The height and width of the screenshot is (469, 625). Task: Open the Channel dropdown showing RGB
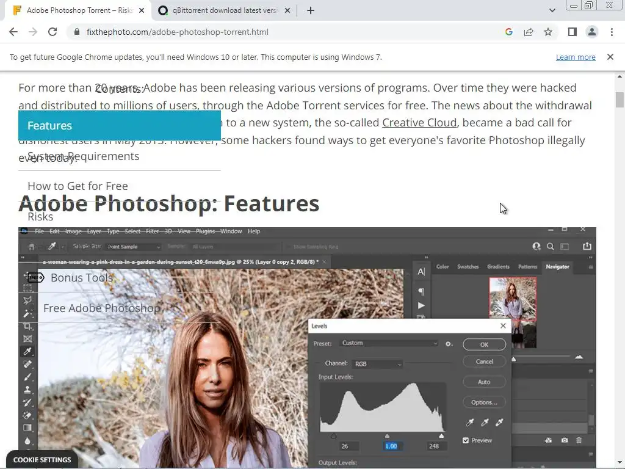pyautogui.click(x=377, y=364)
